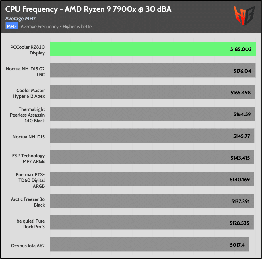Image resolution: width=262 pixels, height=259 pixels.
Task: Click the Average Frequency legend text
Action: click(x=57, y=27)
